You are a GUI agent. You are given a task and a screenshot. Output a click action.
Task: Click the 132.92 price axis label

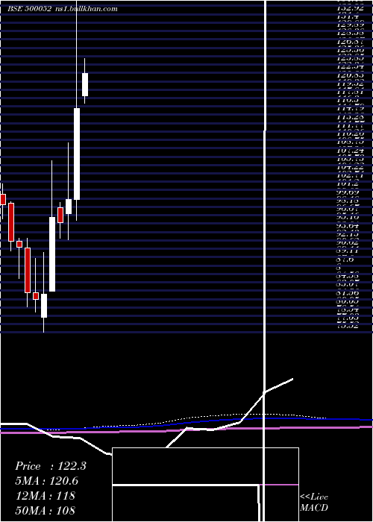pos(350,9)
